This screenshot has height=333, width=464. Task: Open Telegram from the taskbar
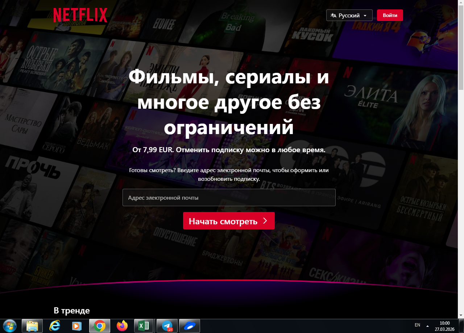[167, 326]
